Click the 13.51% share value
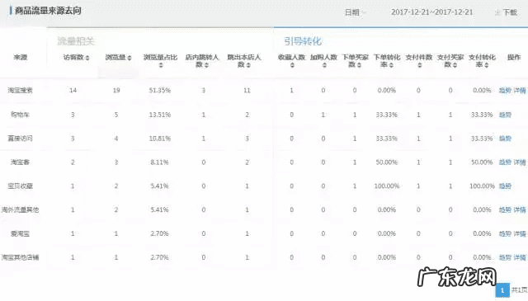Viewport: 528px width, 301px height. (x=159, y=115)
